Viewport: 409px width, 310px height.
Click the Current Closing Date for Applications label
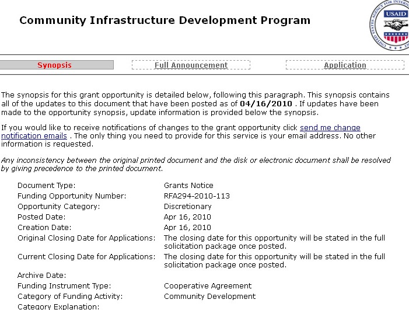86,256
